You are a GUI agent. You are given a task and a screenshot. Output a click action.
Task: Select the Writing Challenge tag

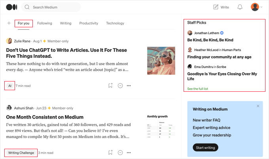tap(21, 153)
